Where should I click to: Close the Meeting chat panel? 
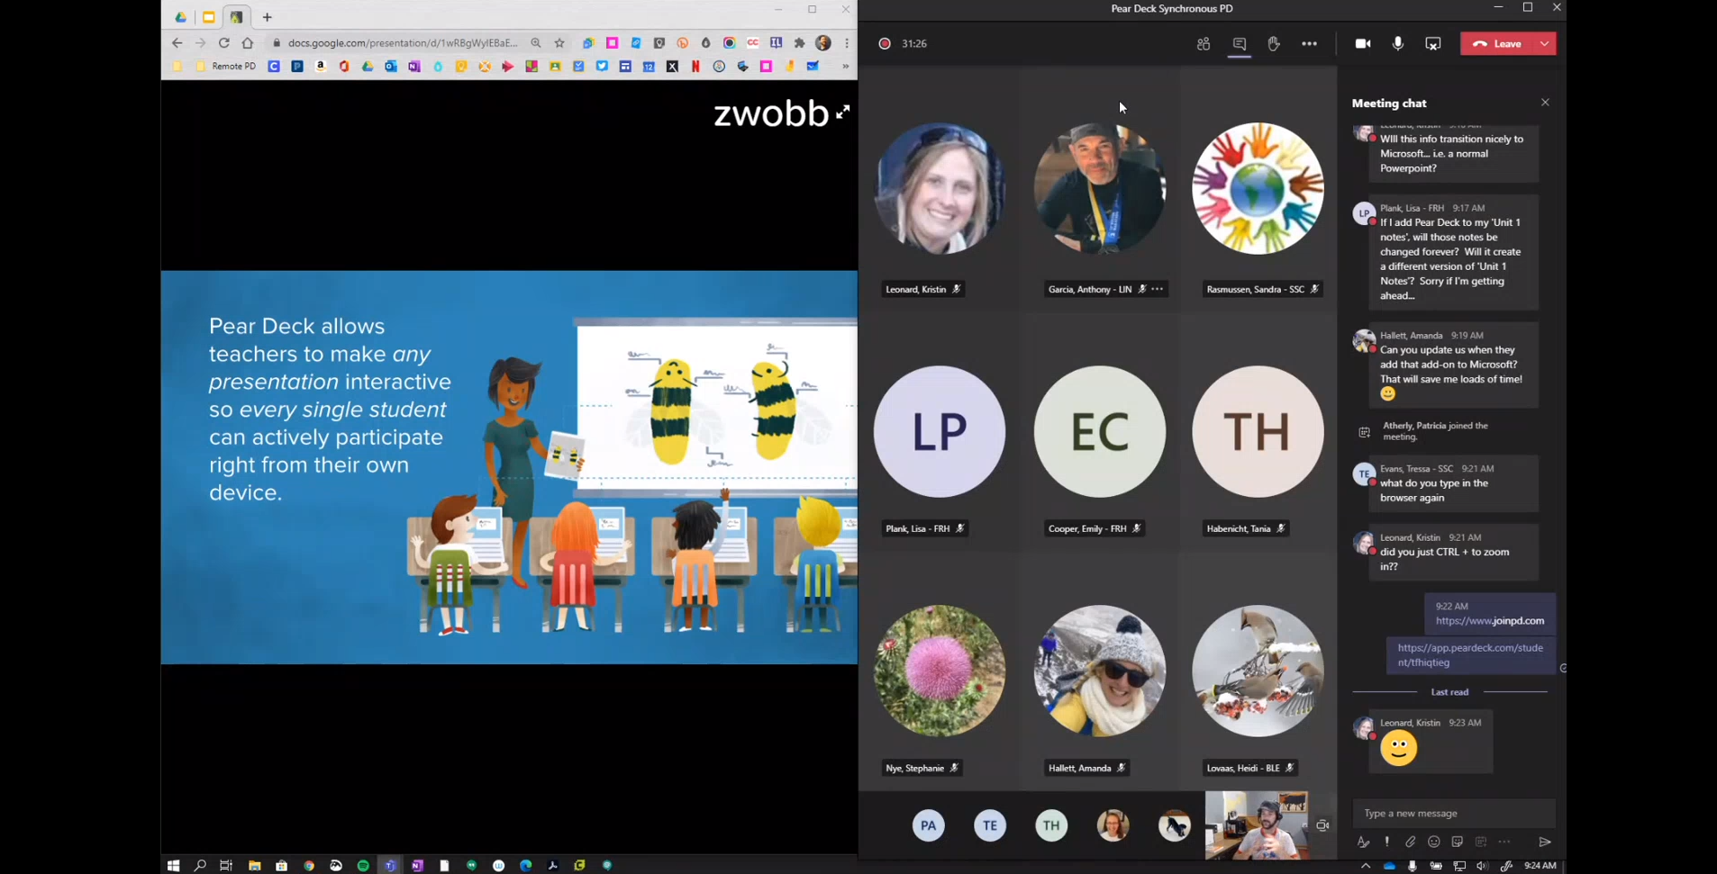click(x=1545, y=103)
